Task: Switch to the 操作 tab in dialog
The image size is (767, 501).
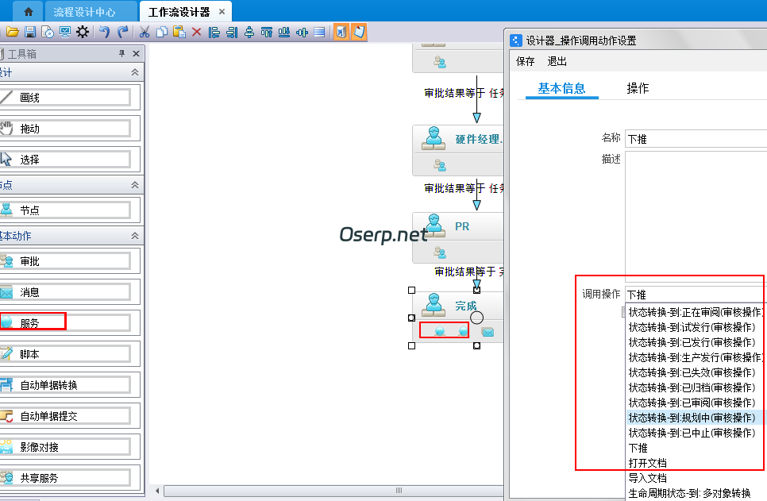Action: click(638, 89)
